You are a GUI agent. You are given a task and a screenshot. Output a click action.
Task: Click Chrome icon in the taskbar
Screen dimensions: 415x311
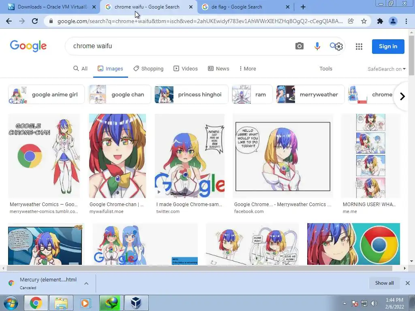[36, 303]
